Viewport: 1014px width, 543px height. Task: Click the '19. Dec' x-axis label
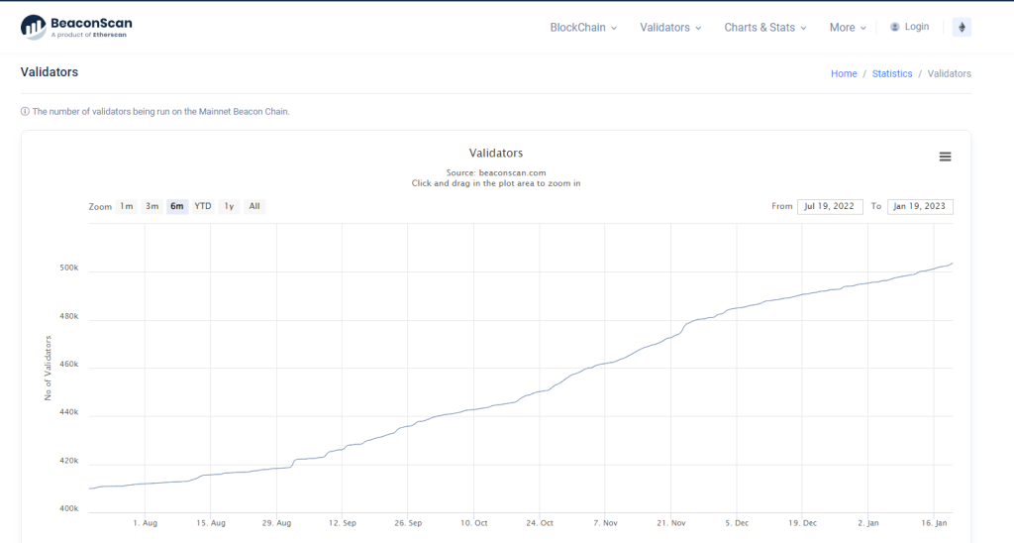tap(802, 523)
